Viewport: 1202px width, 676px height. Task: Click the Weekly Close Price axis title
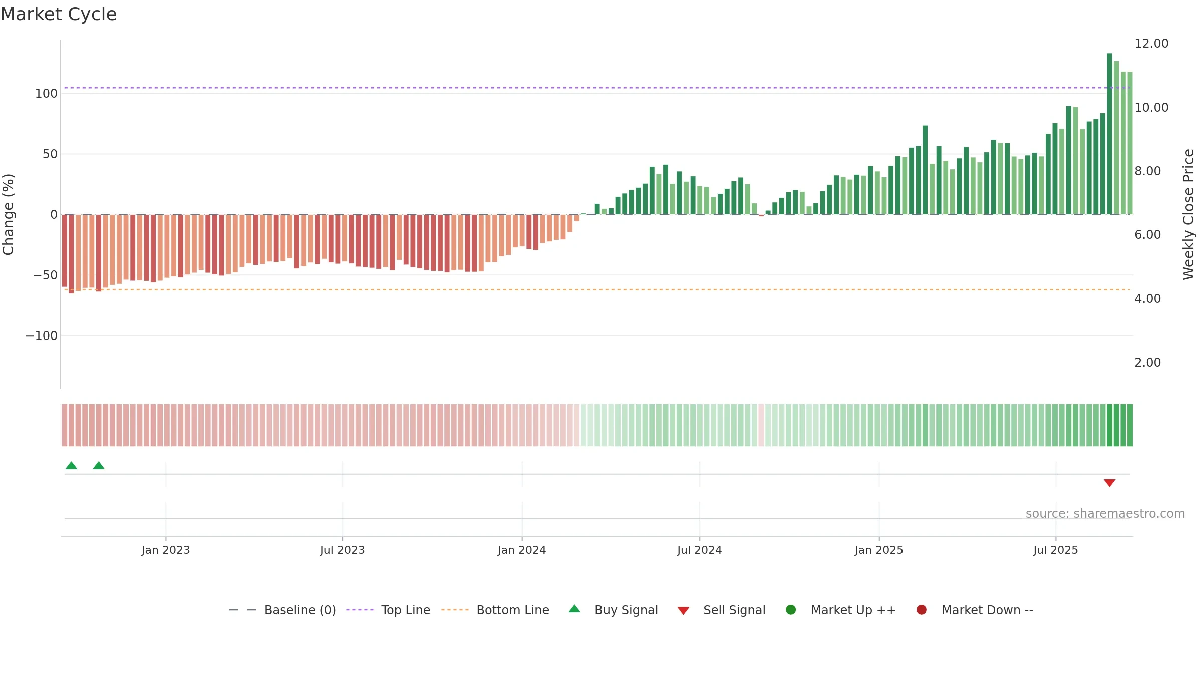[x=1188, y=214]
